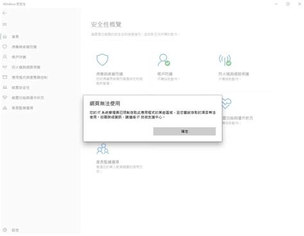Viewport: 304px width, 236px height.
Task: Open sidebar Device performance & health icon
Action: (x=4, y=97)
